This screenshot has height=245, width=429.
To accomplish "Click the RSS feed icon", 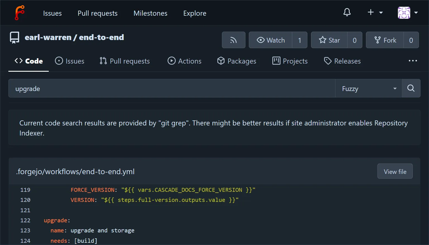I will click(233, 40).
